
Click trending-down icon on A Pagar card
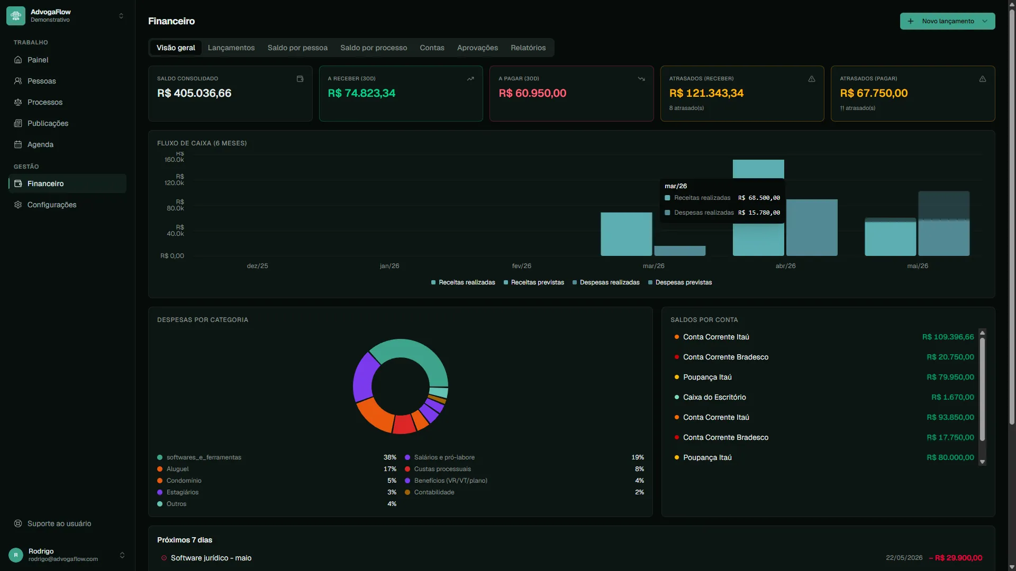pyautogui.click(x=641, y=79)
